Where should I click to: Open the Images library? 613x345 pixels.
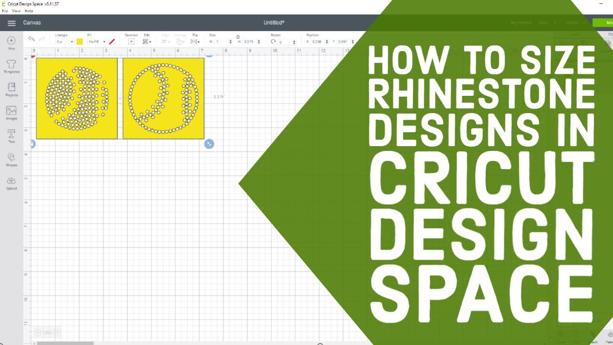coord(11,113)
